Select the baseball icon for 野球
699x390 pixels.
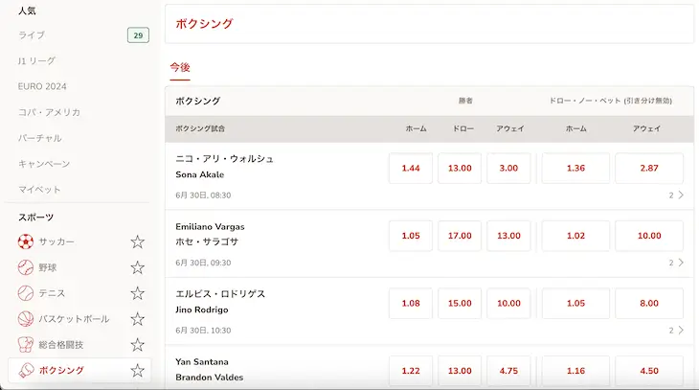(26, 267)
